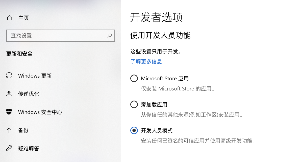This screenshot has height=162, width=298.
Task: Click the 开发人员模式 option label text
Action: pyautogui.click(x=157, y=131)
